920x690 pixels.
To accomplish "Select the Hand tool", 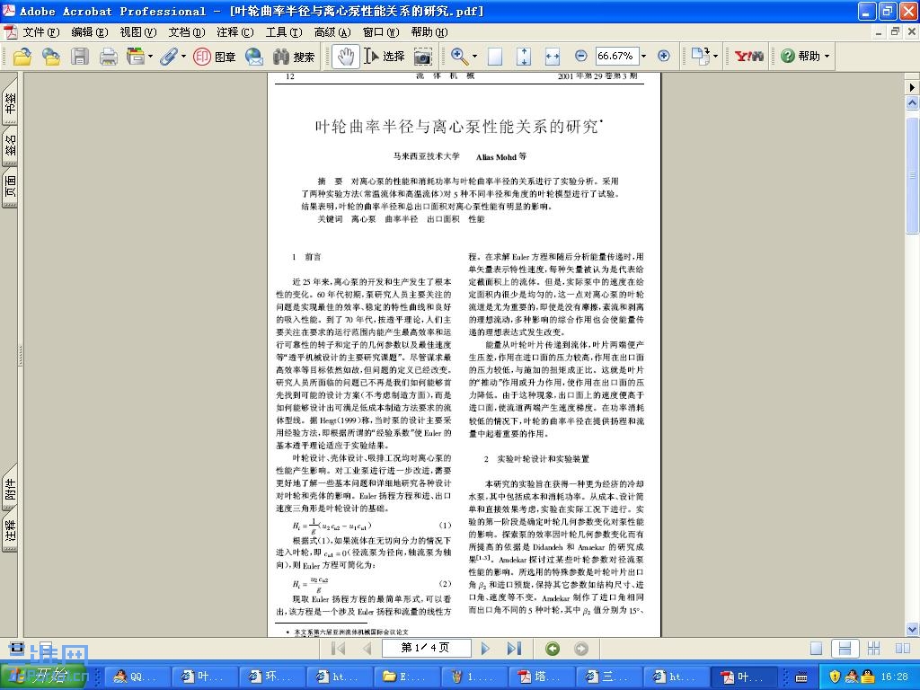I will tap(346, 57).
